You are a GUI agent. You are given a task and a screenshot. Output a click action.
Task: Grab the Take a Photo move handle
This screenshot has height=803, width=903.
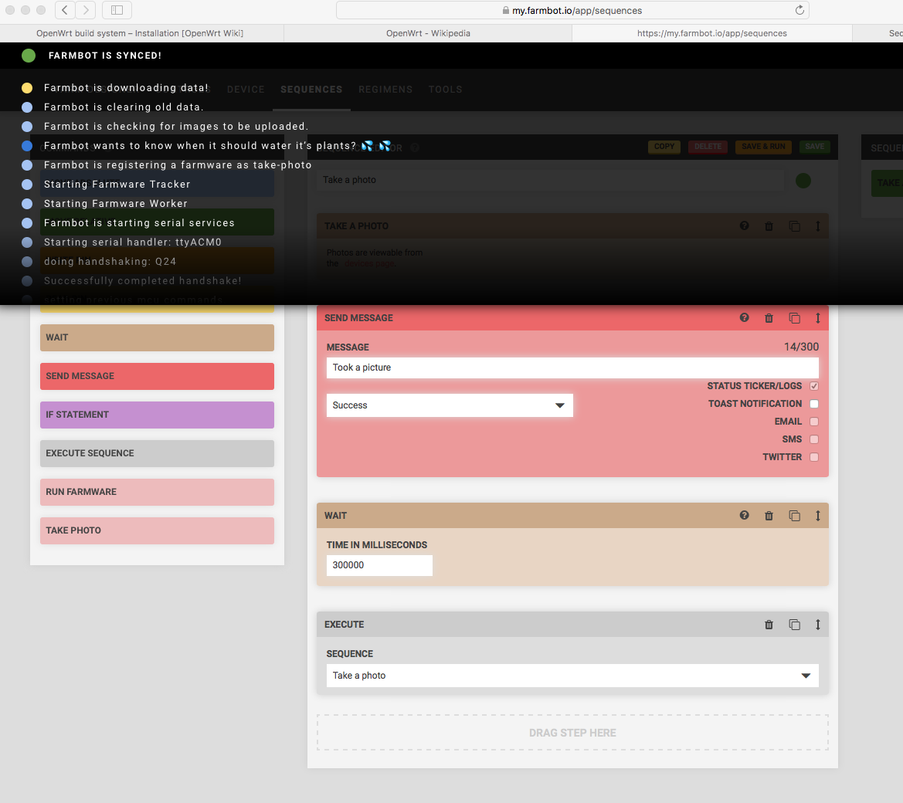818,226
